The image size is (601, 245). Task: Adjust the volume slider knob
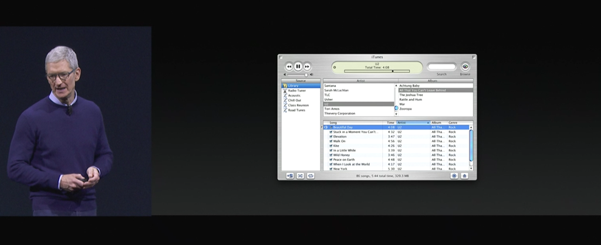(305, 74)
